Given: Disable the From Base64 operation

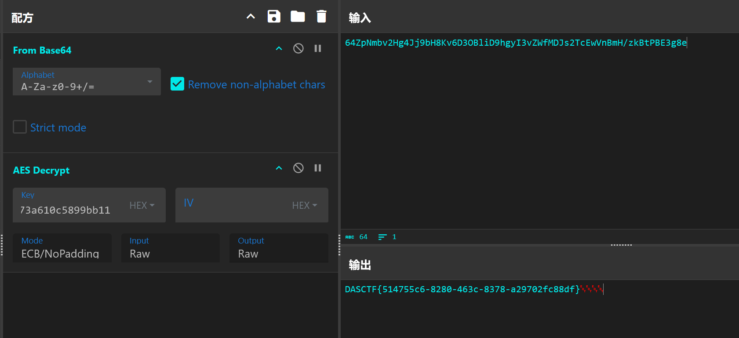Looking at the screenshot, I should point(298,48).
